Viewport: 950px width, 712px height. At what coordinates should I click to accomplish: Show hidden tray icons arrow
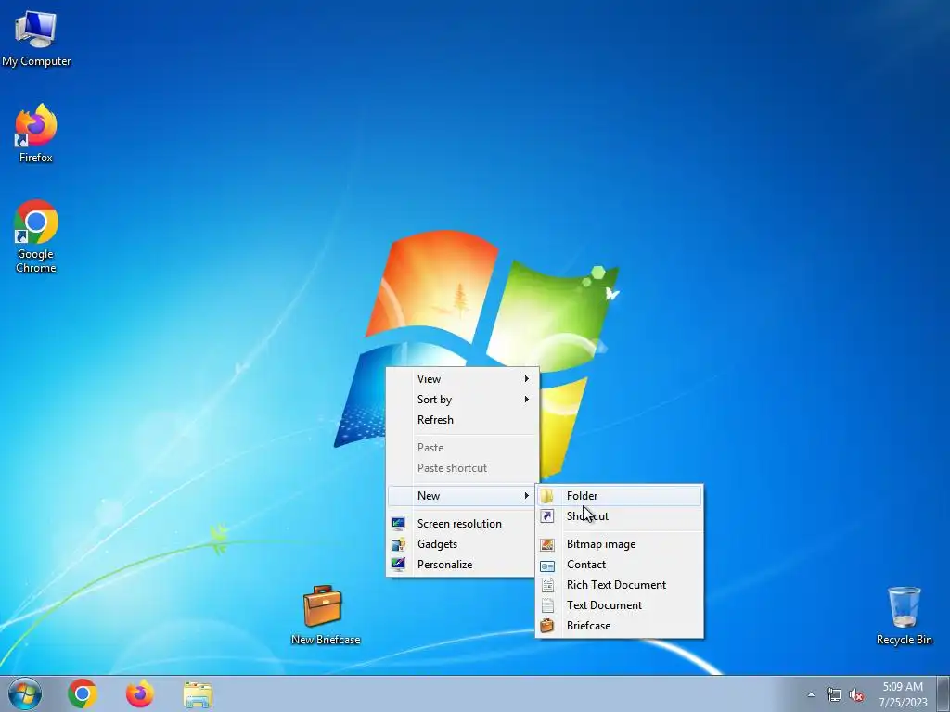(811, 695)
